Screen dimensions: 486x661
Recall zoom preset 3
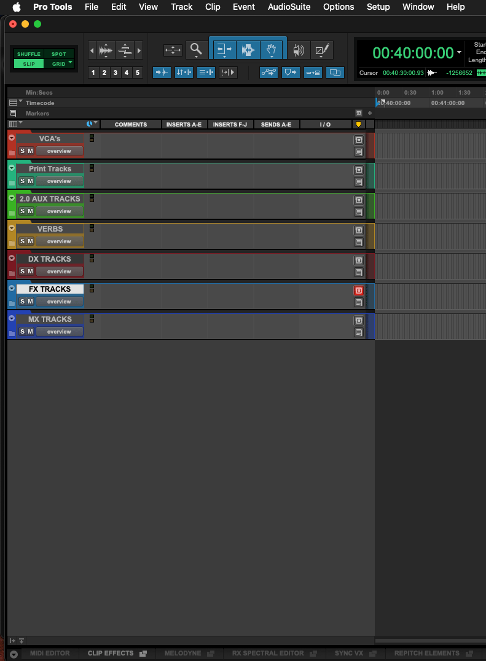pos(115,72)
